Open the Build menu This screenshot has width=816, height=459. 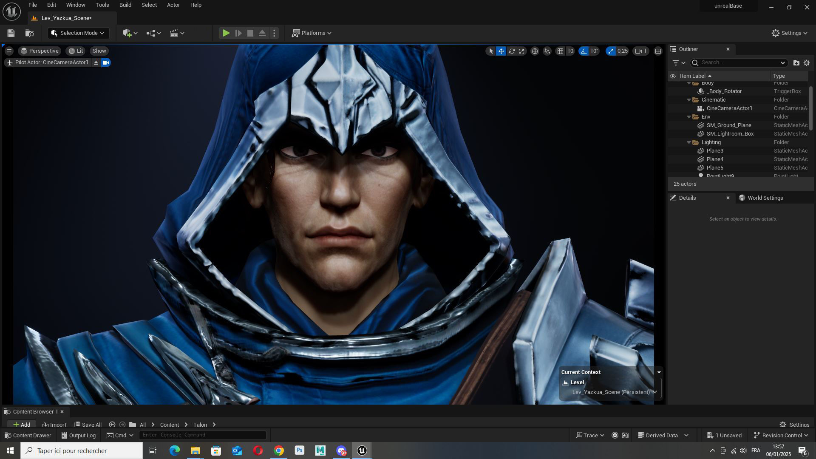(x=125, y=5)
